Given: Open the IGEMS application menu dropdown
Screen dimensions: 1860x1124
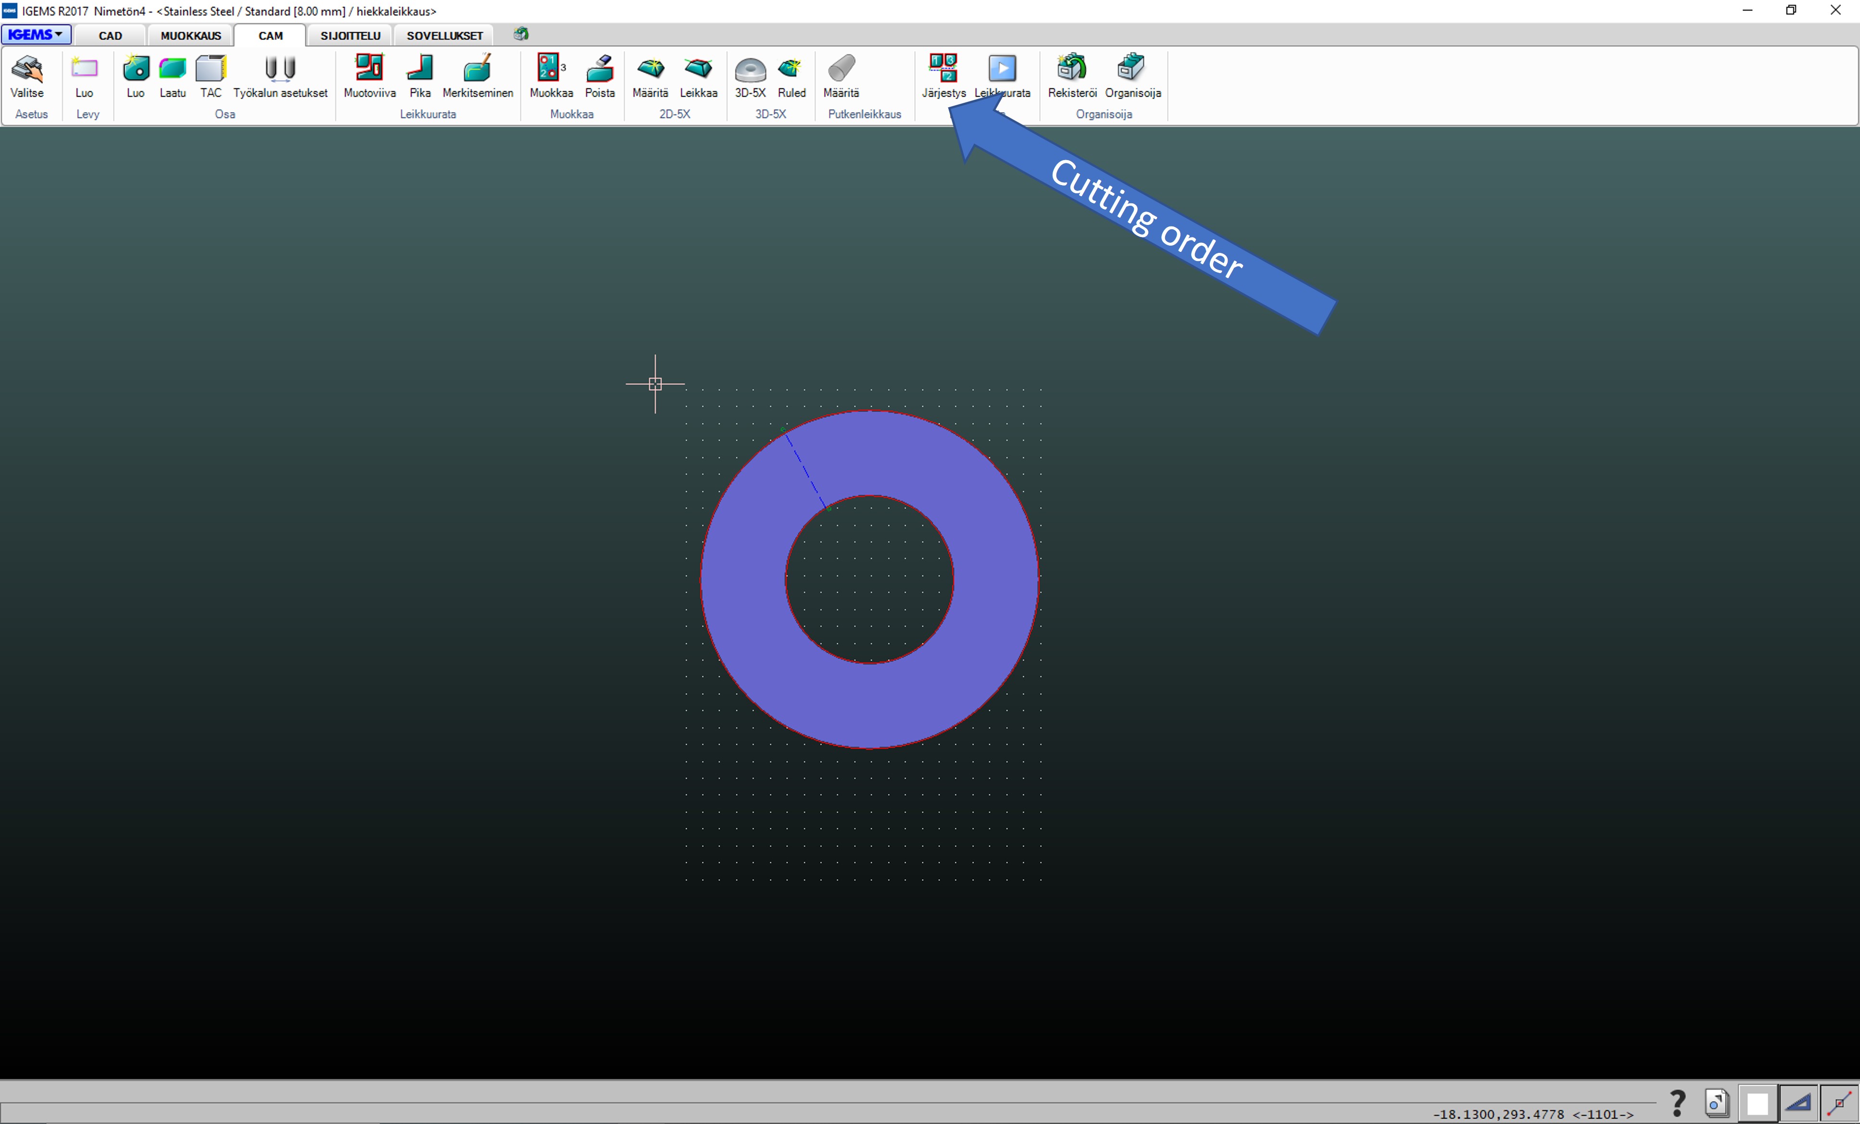Looking at the screenshot, I should (36, 35).
